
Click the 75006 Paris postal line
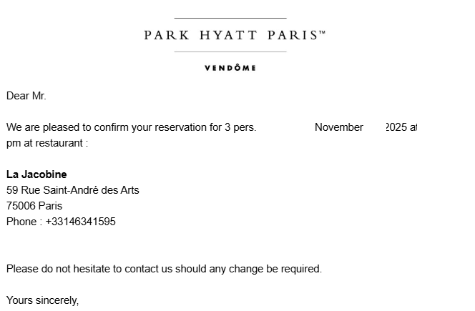tap(34, 206)
